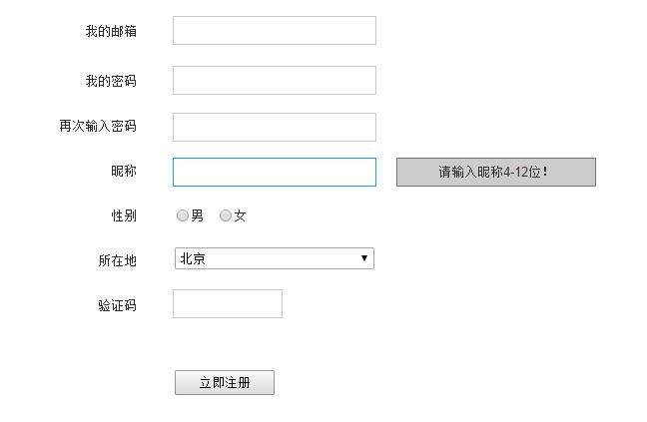The image size is (647, 422).
Task: Click the 我的邮箱 email input field
Action: 274,31
